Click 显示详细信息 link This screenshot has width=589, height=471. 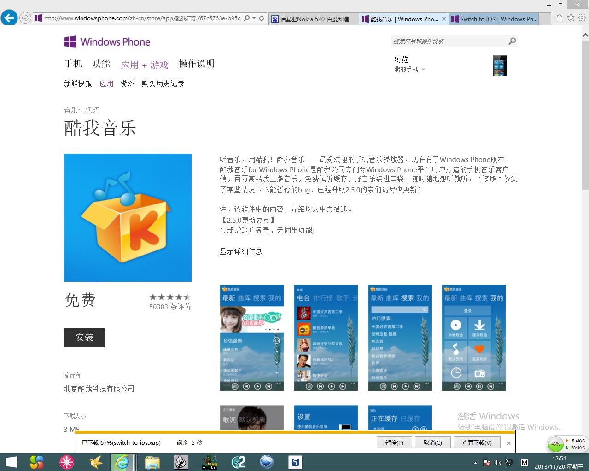(241, 251)
